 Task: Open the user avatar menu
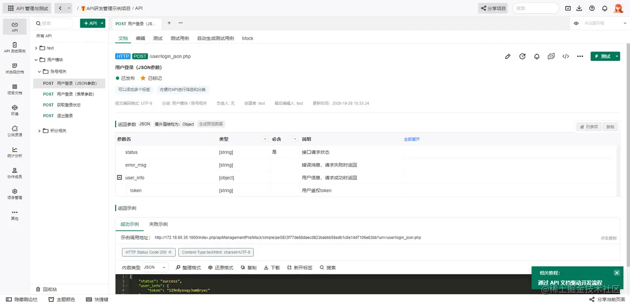[x=619, y=8]
